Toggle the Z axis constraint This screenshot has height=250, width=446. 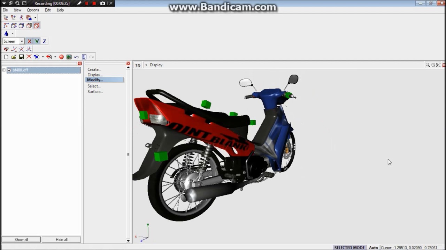[x=44, y=41]
